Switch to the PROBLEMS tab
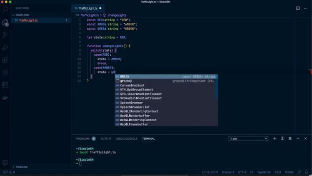Screen dimensions: 312x176 point(83,139)
